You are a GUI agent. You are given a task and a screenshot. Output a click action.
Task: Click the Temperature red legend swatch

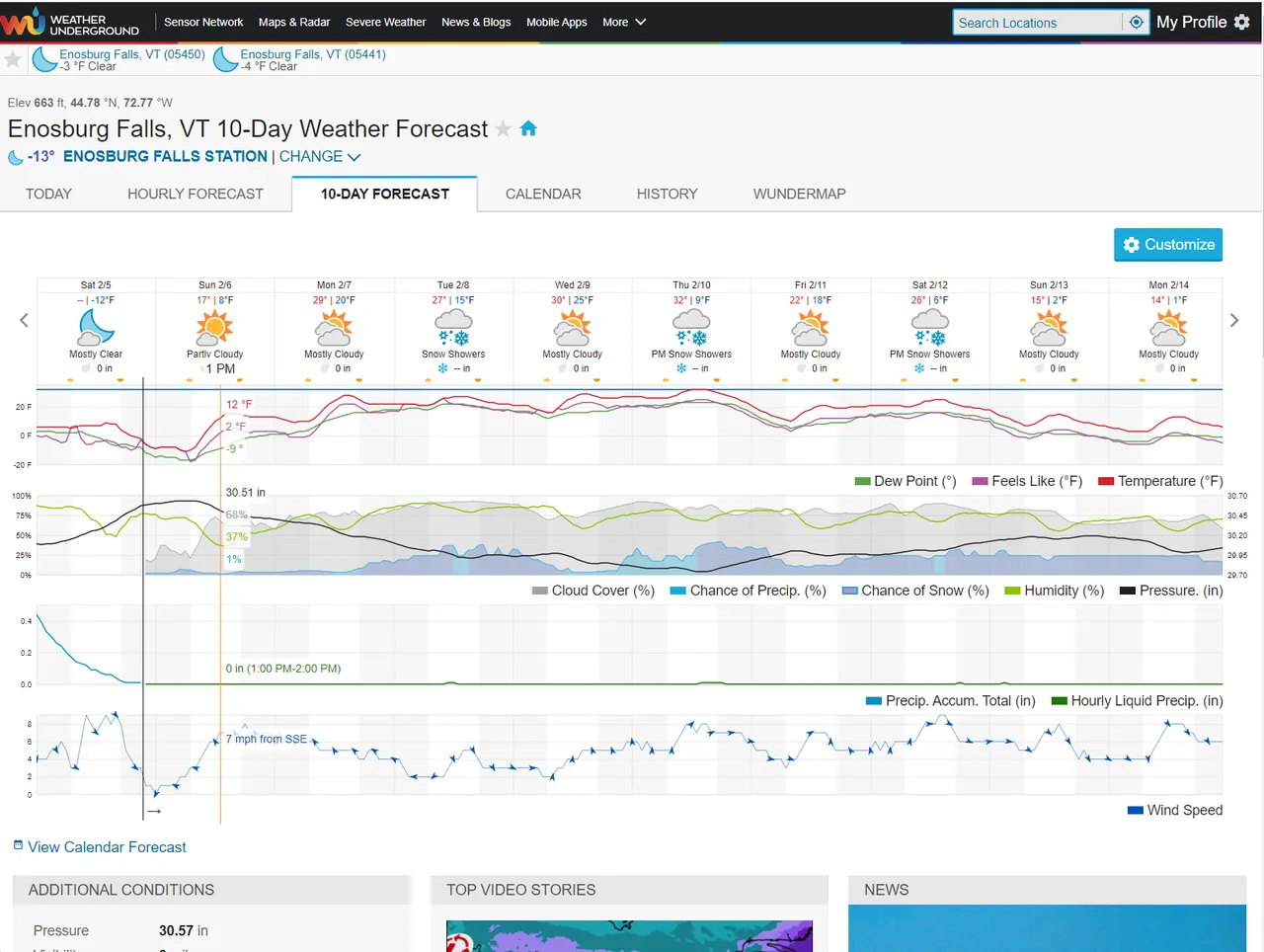1106,481
